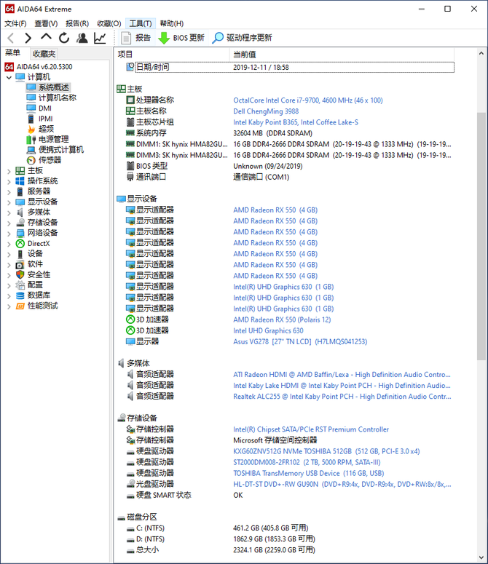Viewport: 488px width, 564px height.
Task: Go back with the left arrow icon
Action: pos(11,38)
